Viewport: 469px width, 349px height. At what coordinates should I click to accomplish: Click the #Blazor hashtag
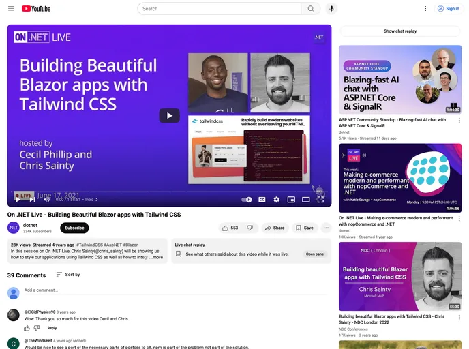coord(130,245)
